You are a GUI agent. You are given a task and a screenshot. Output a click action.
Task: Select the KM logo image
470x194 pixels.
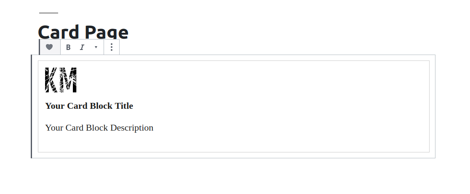61,80
